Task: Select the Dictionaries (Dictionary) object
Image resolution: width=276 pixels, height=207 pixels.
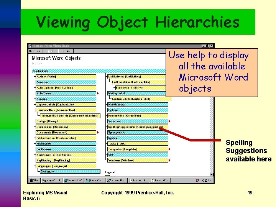Action: tap(66, 127)
